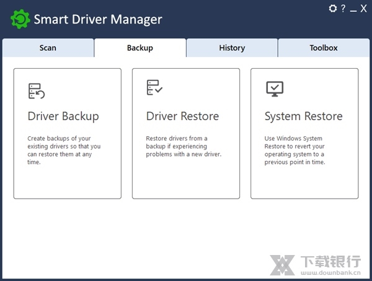Close the Smart Driver Manager window

coord(363,9)
